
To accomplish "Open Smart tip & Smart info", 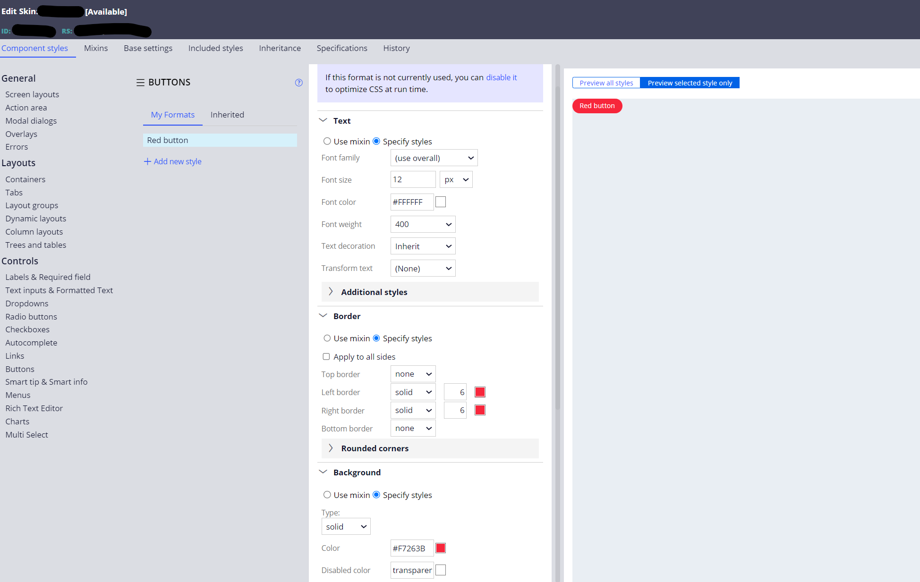I will 46,382.
